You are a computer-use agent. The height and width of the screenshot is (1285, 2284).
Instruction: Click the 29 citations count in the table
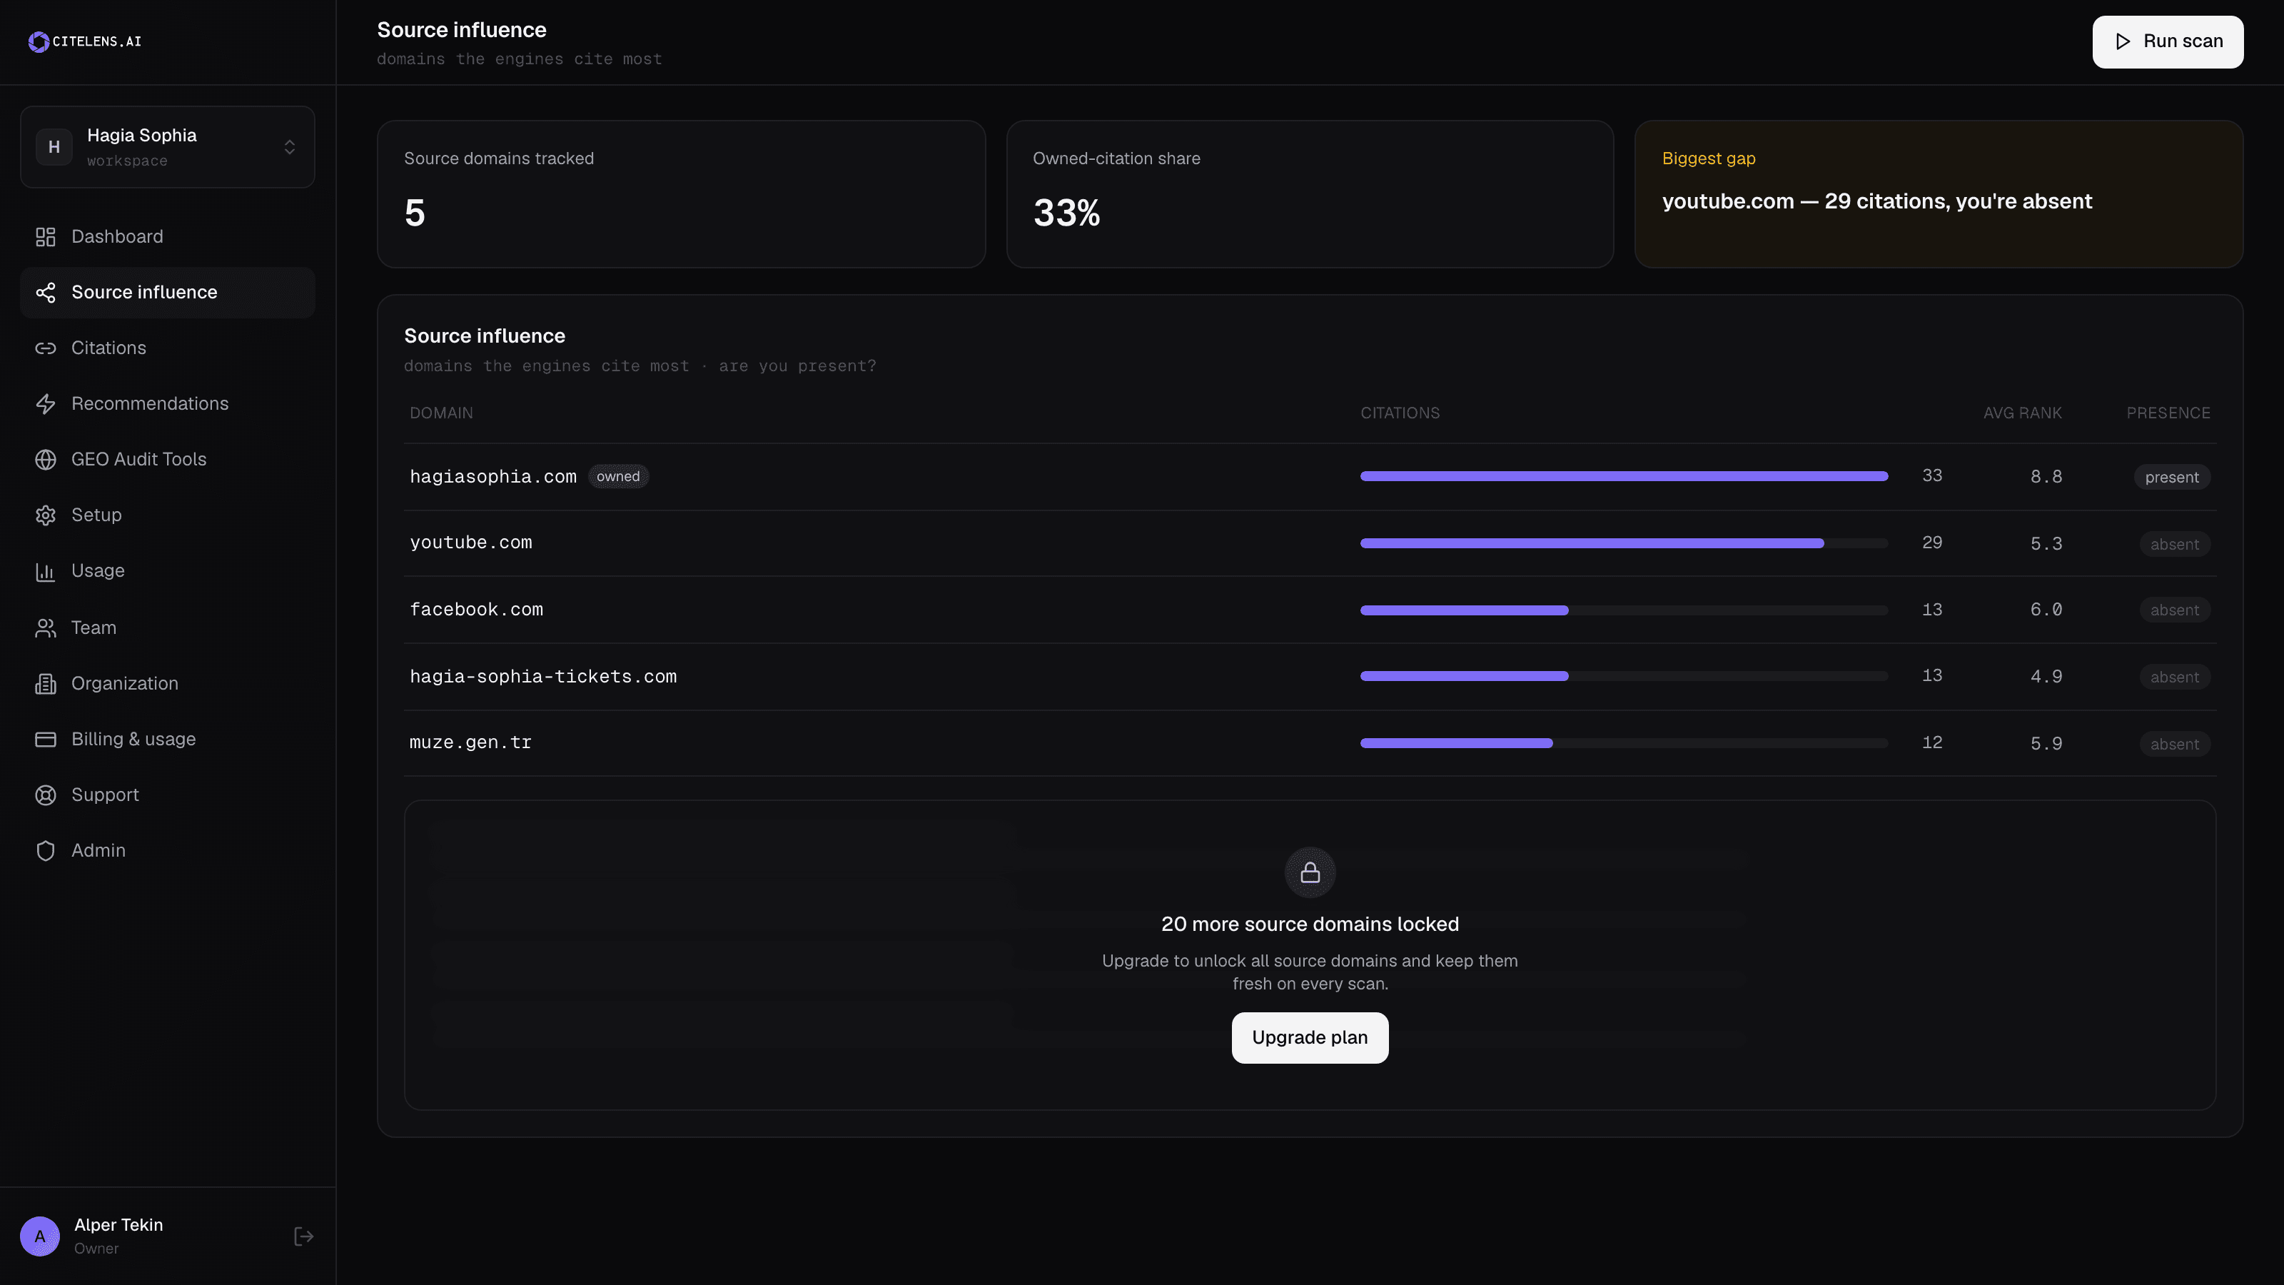1932,543
